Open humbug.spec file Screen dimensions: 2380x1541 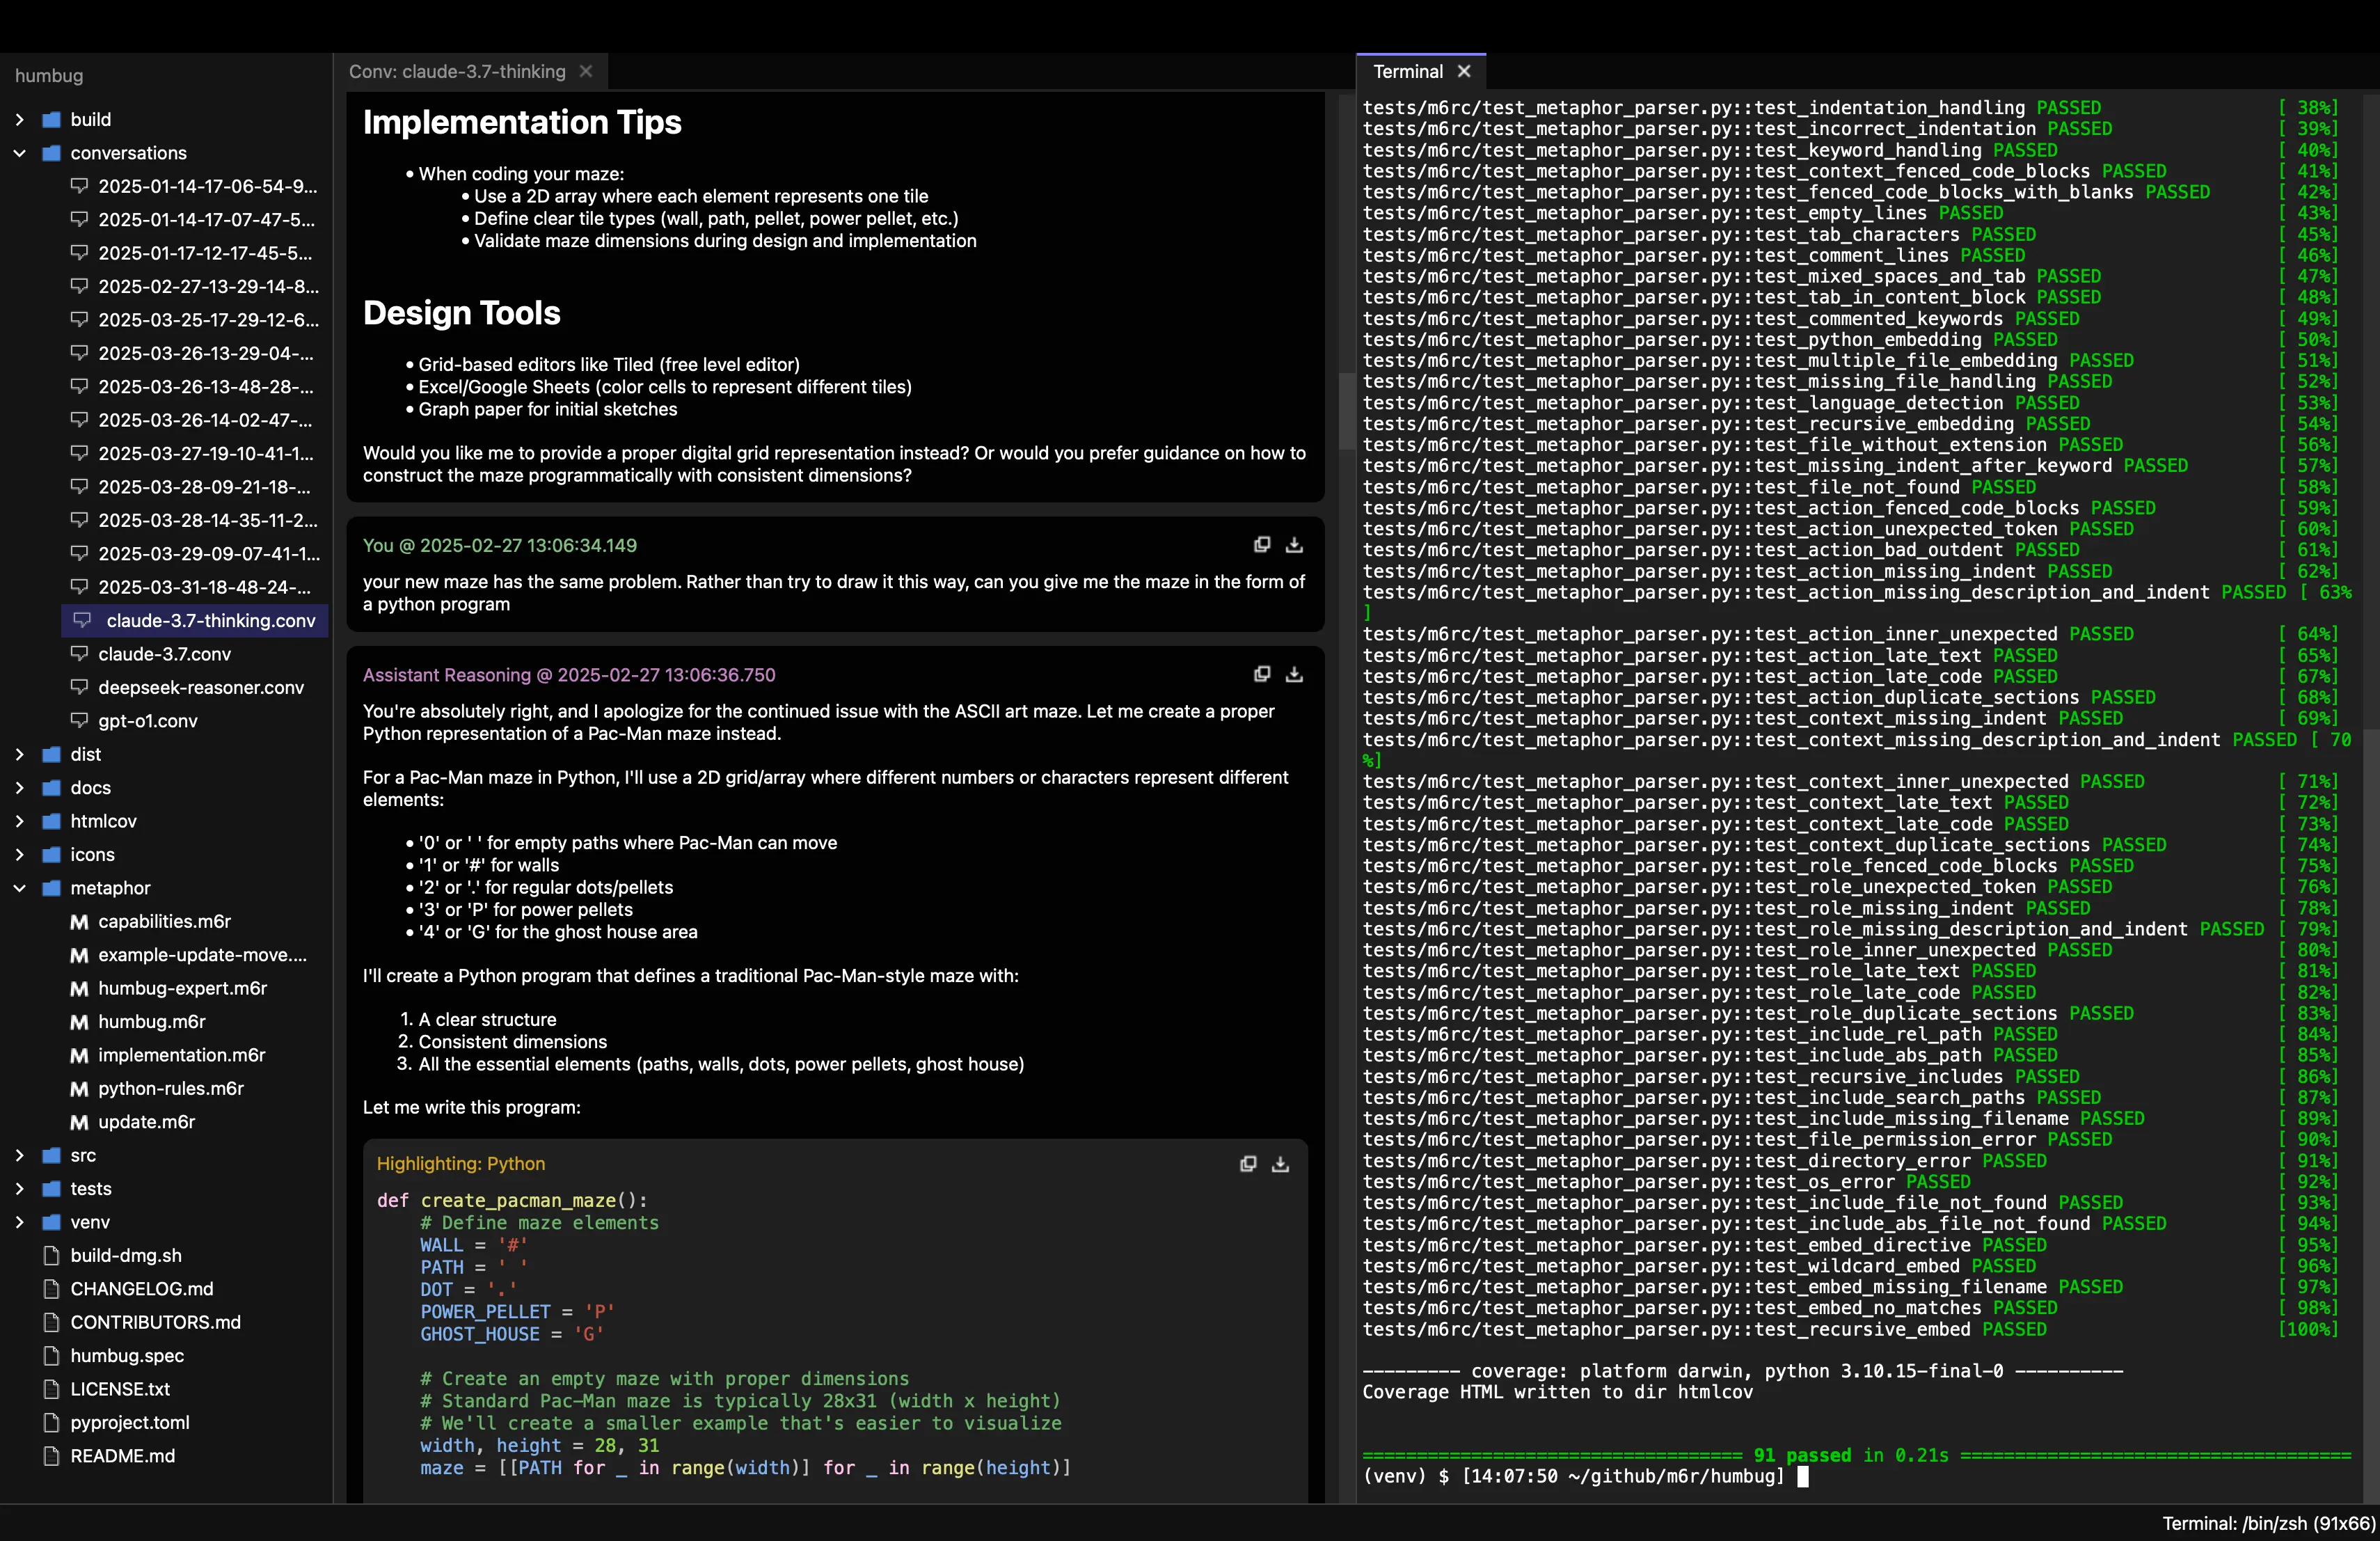tap(114, 1356)
